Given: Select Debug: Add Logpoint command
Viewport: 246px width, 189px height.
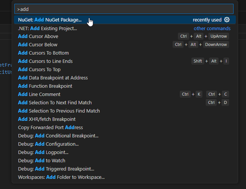Looking at the screenshot, I should point(125,152).
